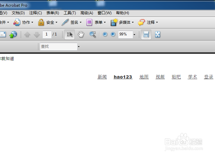Image resolution: width=215 pixels, height=156 pixels.
Task: Open the 窗口(W) menu
Action: 105,13
